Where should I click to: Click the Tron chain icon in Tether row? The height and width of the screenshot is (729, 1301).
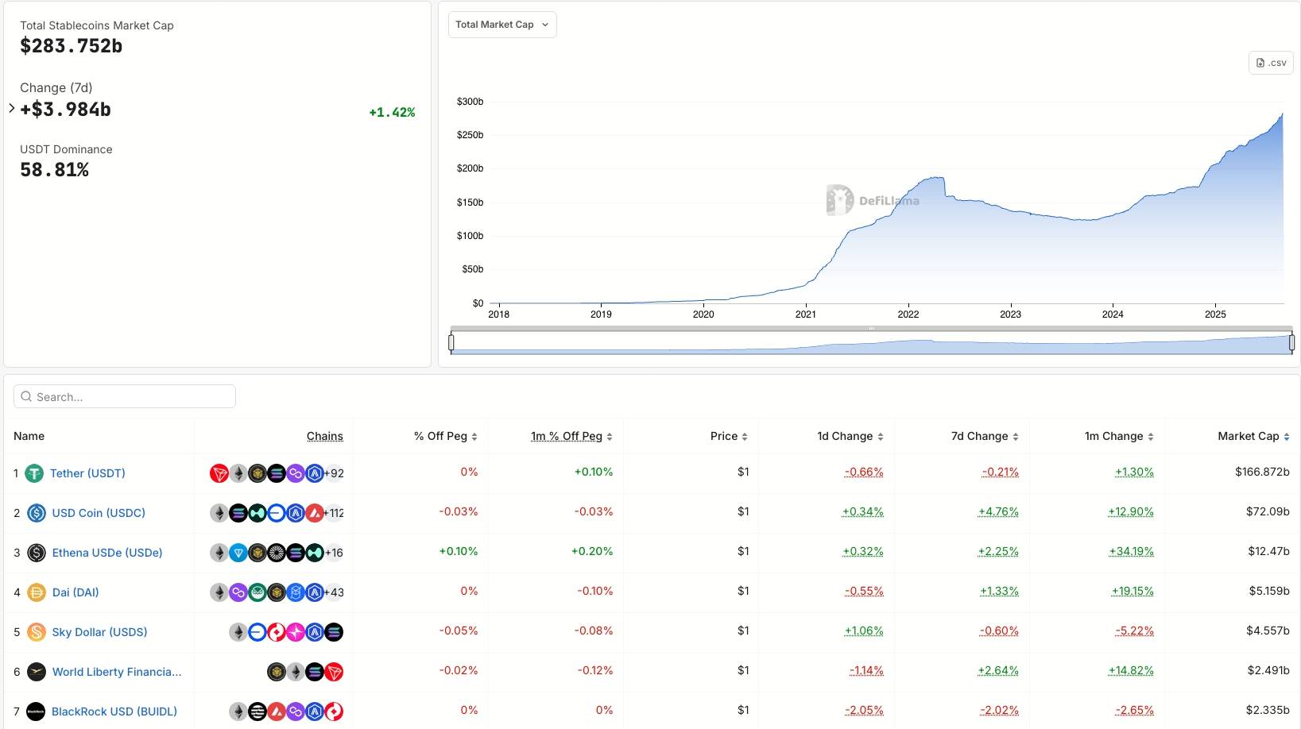pos(219,473)
